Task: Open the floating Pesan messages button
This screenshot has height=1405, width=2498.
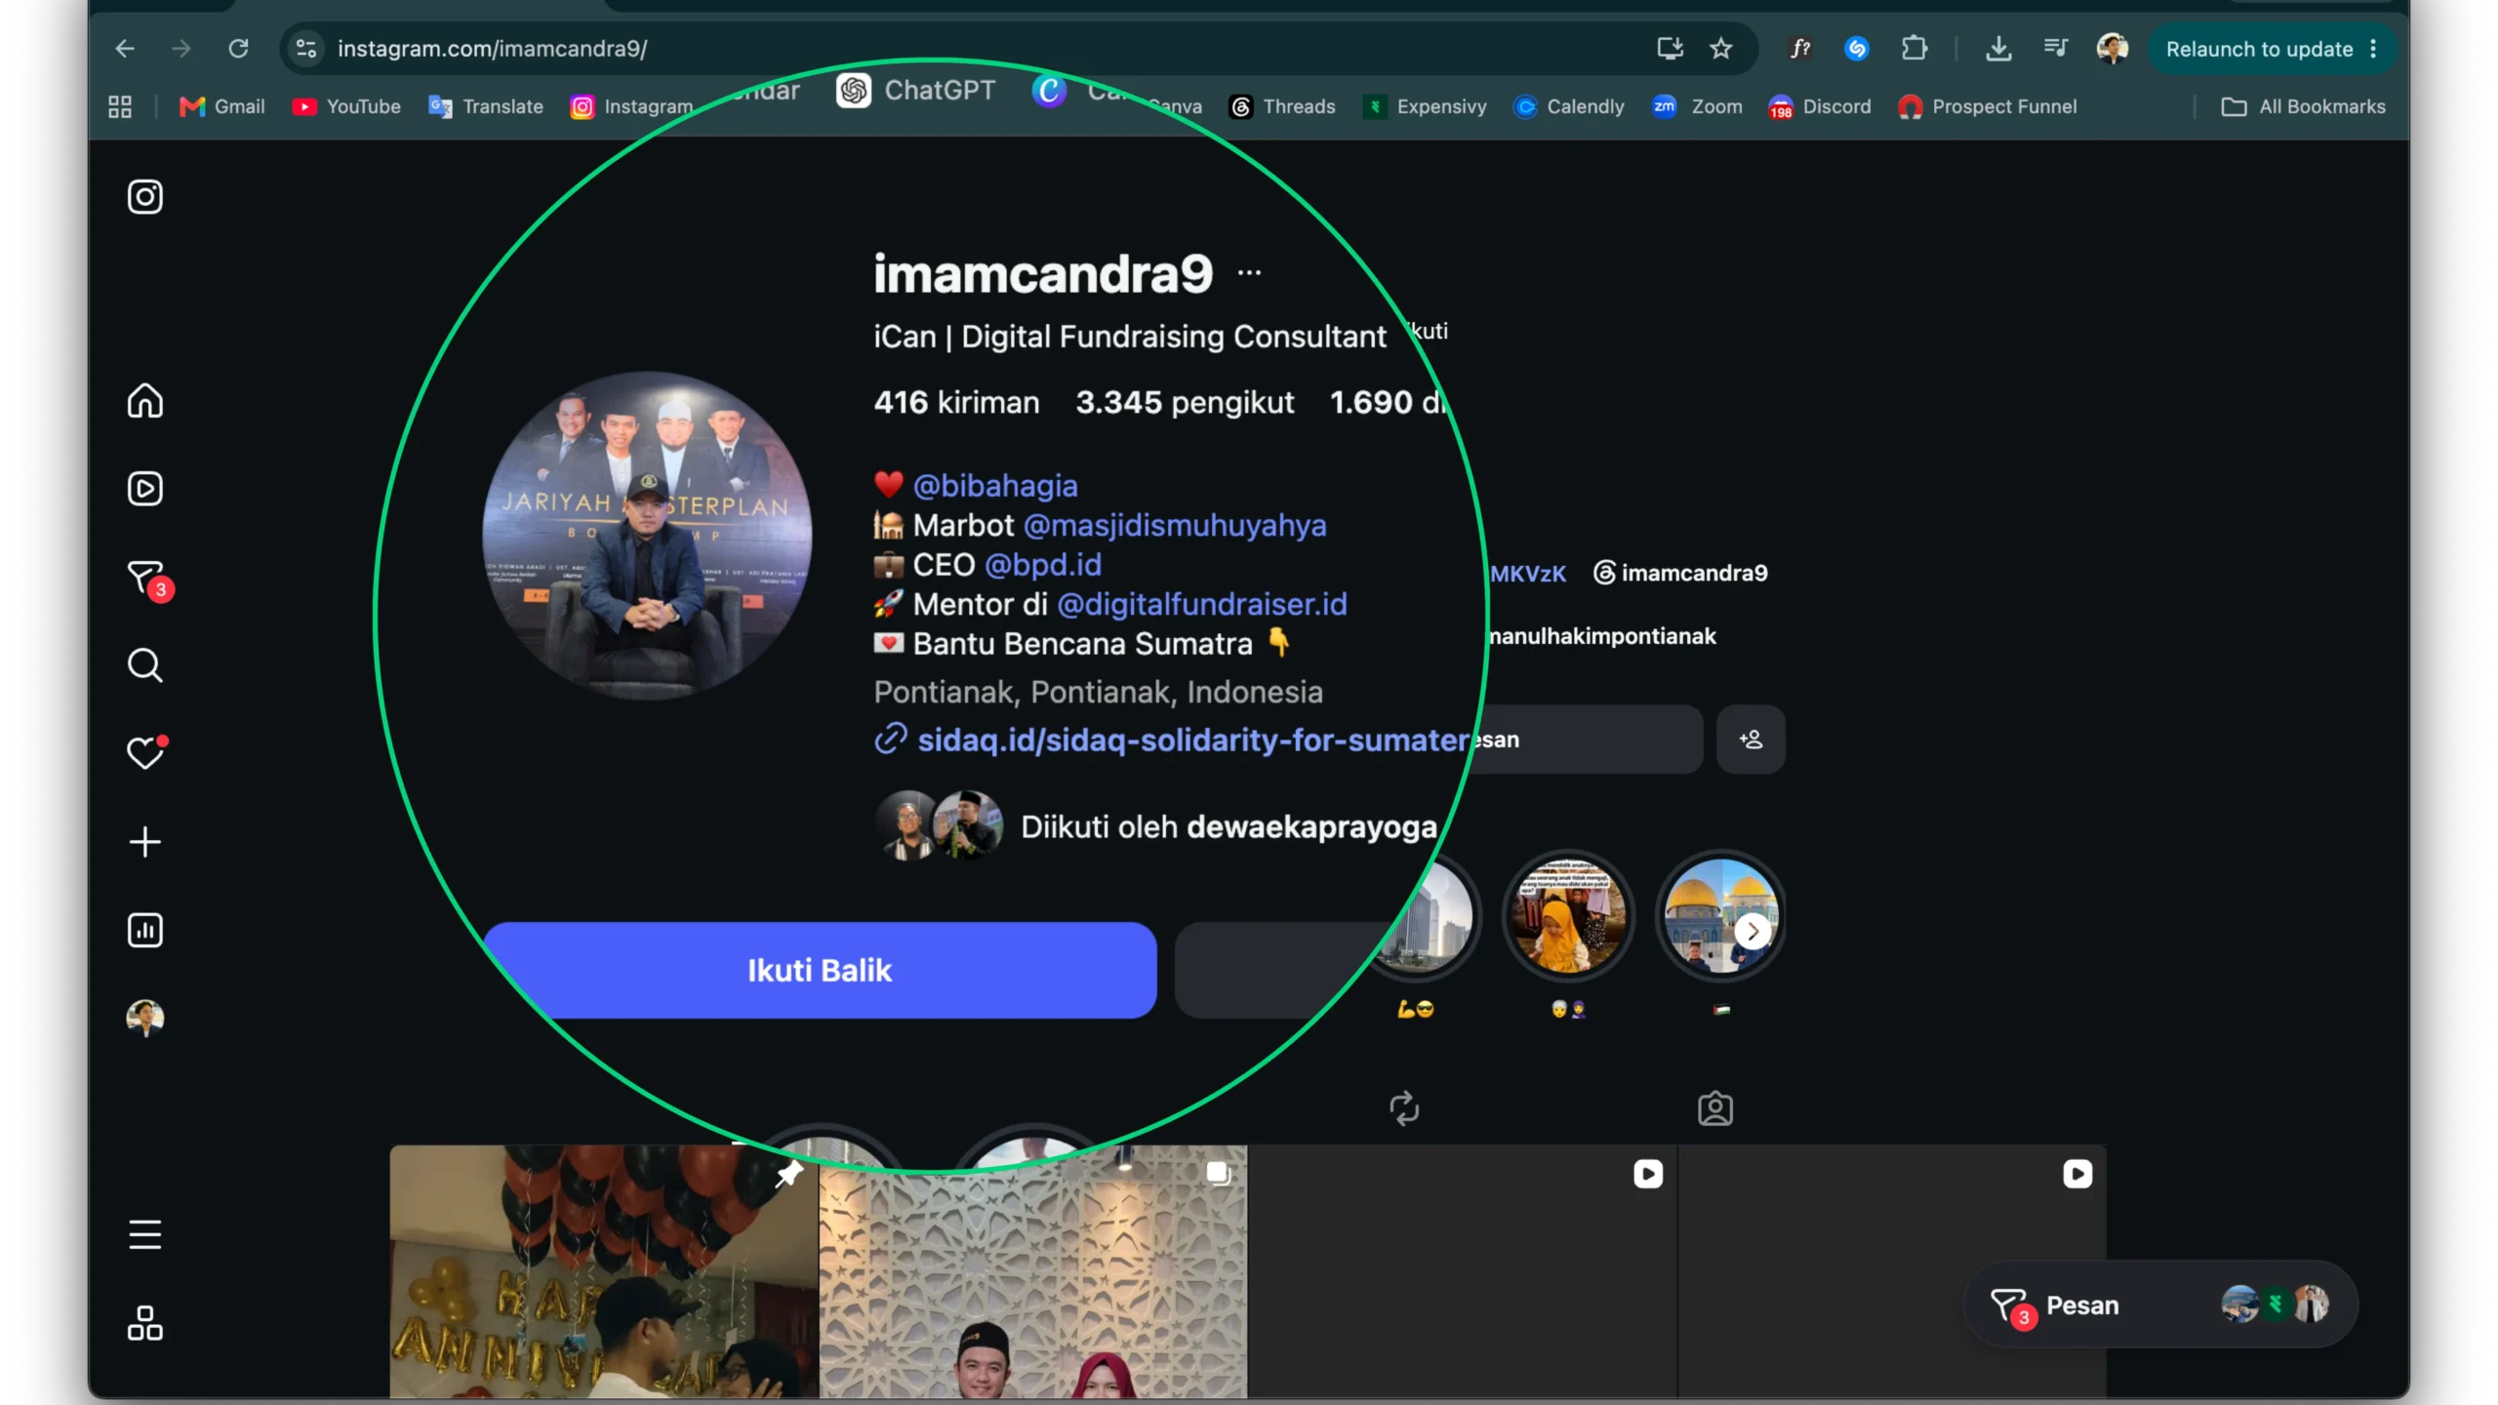Action: pyautogui.click(x=2160, y=1305)
